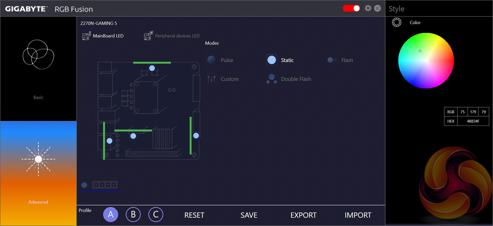Select the 4-pin LED strip header icon

click(105, 185)
